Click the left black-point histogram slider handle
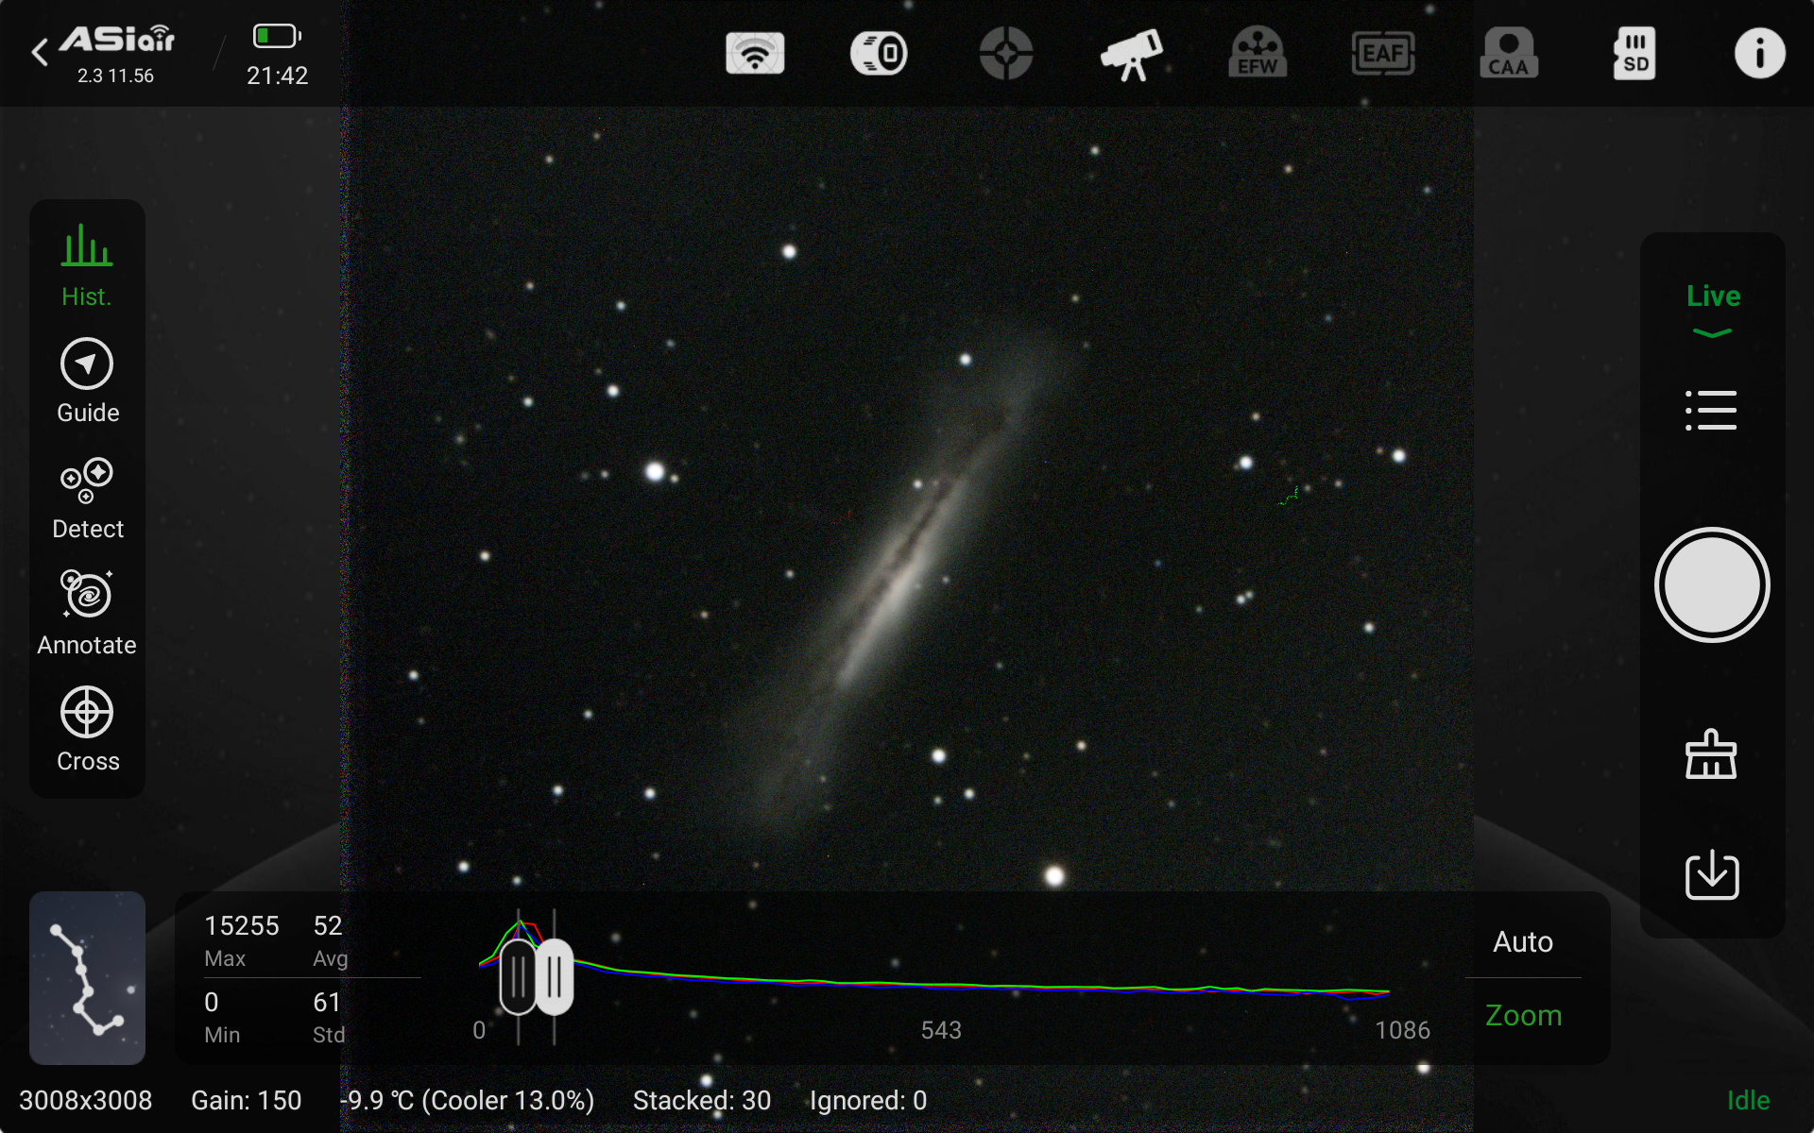Viewport: 1814px width, 1133px height. [x=518, y=977]
